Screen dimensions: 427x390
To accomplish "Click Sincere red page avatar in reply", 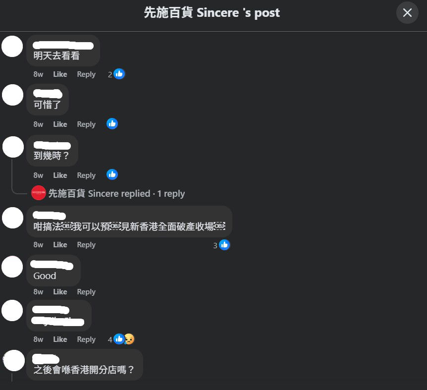I will (39, 193).
